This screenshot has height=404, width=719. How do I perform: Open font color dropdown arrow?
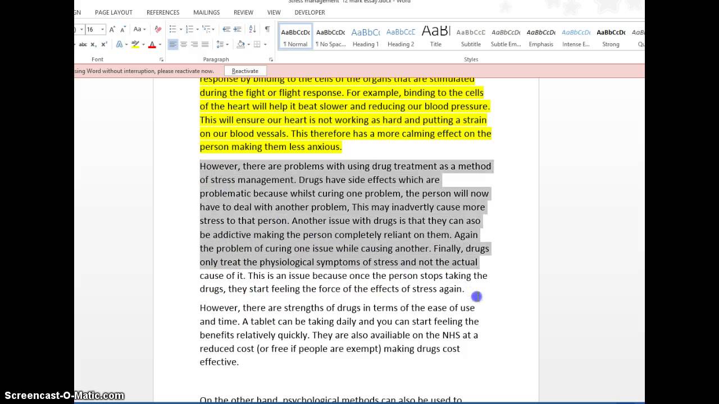(160, 44)
